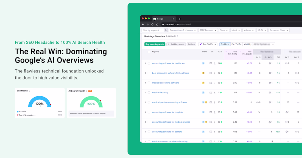302x158 pixels.
Task: Click SERP feature icon for accounting software for doctors
Action: pyautogui.click(x=211, y=132)
